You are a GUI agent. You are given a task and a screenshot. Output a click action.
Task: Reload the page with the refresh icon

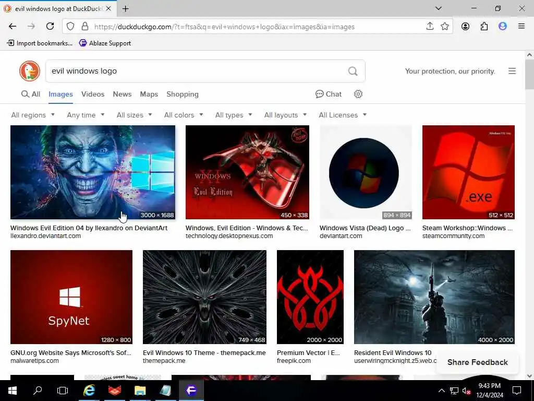point(50,26)
